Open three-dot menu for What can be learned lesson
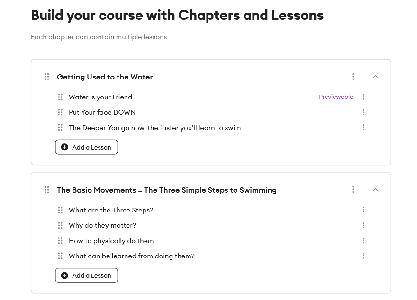Viewport: 417px width, 300px height. tap(363, 256)
